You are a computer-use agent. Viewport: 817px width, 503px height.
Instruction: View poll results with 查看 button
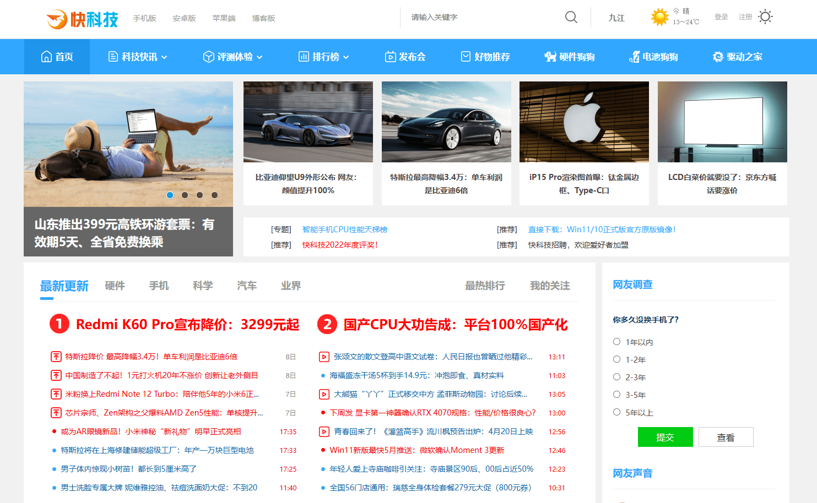[726, 437]
